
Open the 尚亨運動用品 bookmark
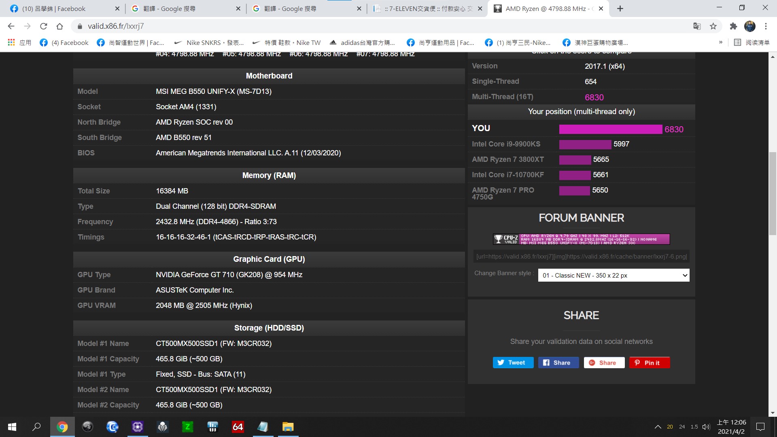(440, 42)
